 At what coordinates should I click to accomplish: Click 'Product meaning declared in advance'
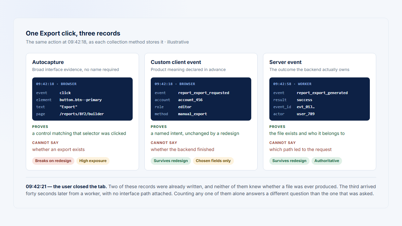click(188, 70)
